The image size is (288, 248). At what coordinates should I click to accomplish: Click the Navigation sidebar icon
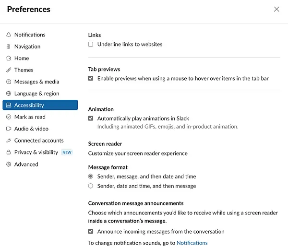coord(9,47)
